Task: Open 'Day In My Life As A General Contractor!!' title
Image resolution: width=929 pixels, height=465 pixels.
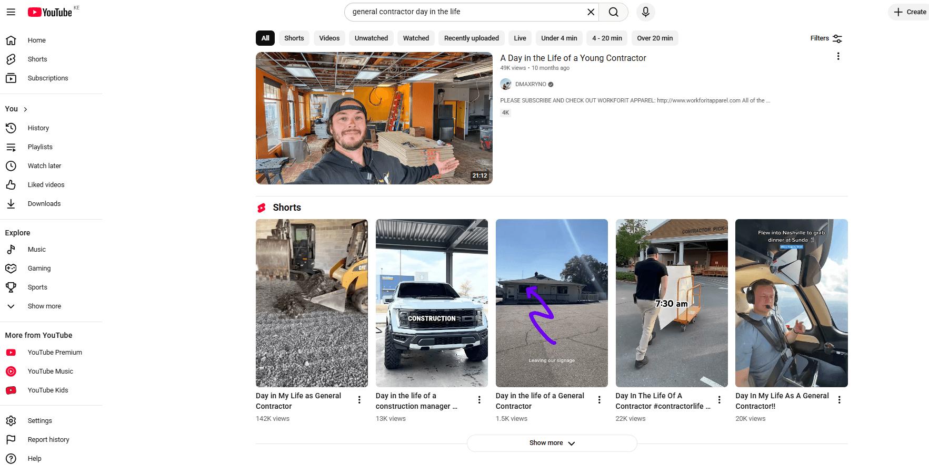Action: (x=782, y=401)
